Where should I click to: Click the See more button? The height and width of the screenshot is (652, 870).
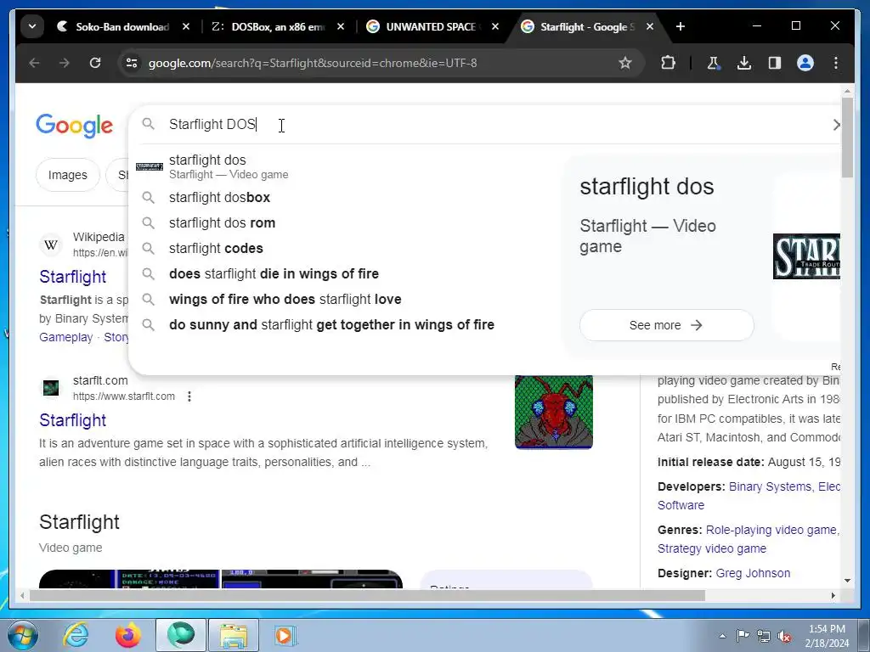point(666,325)
